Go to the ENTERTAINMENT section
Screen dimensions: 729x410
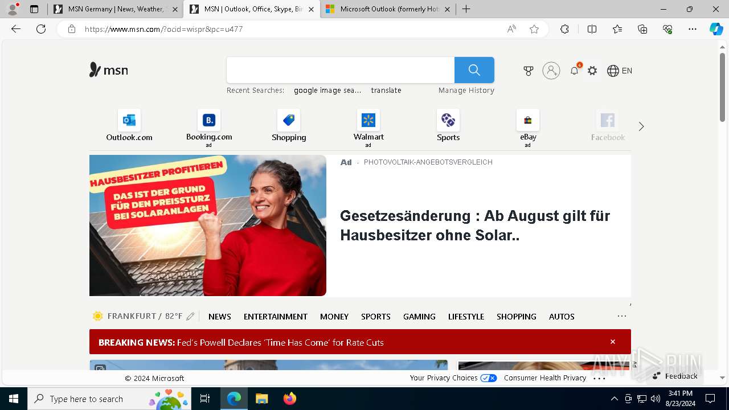(276, 317)
